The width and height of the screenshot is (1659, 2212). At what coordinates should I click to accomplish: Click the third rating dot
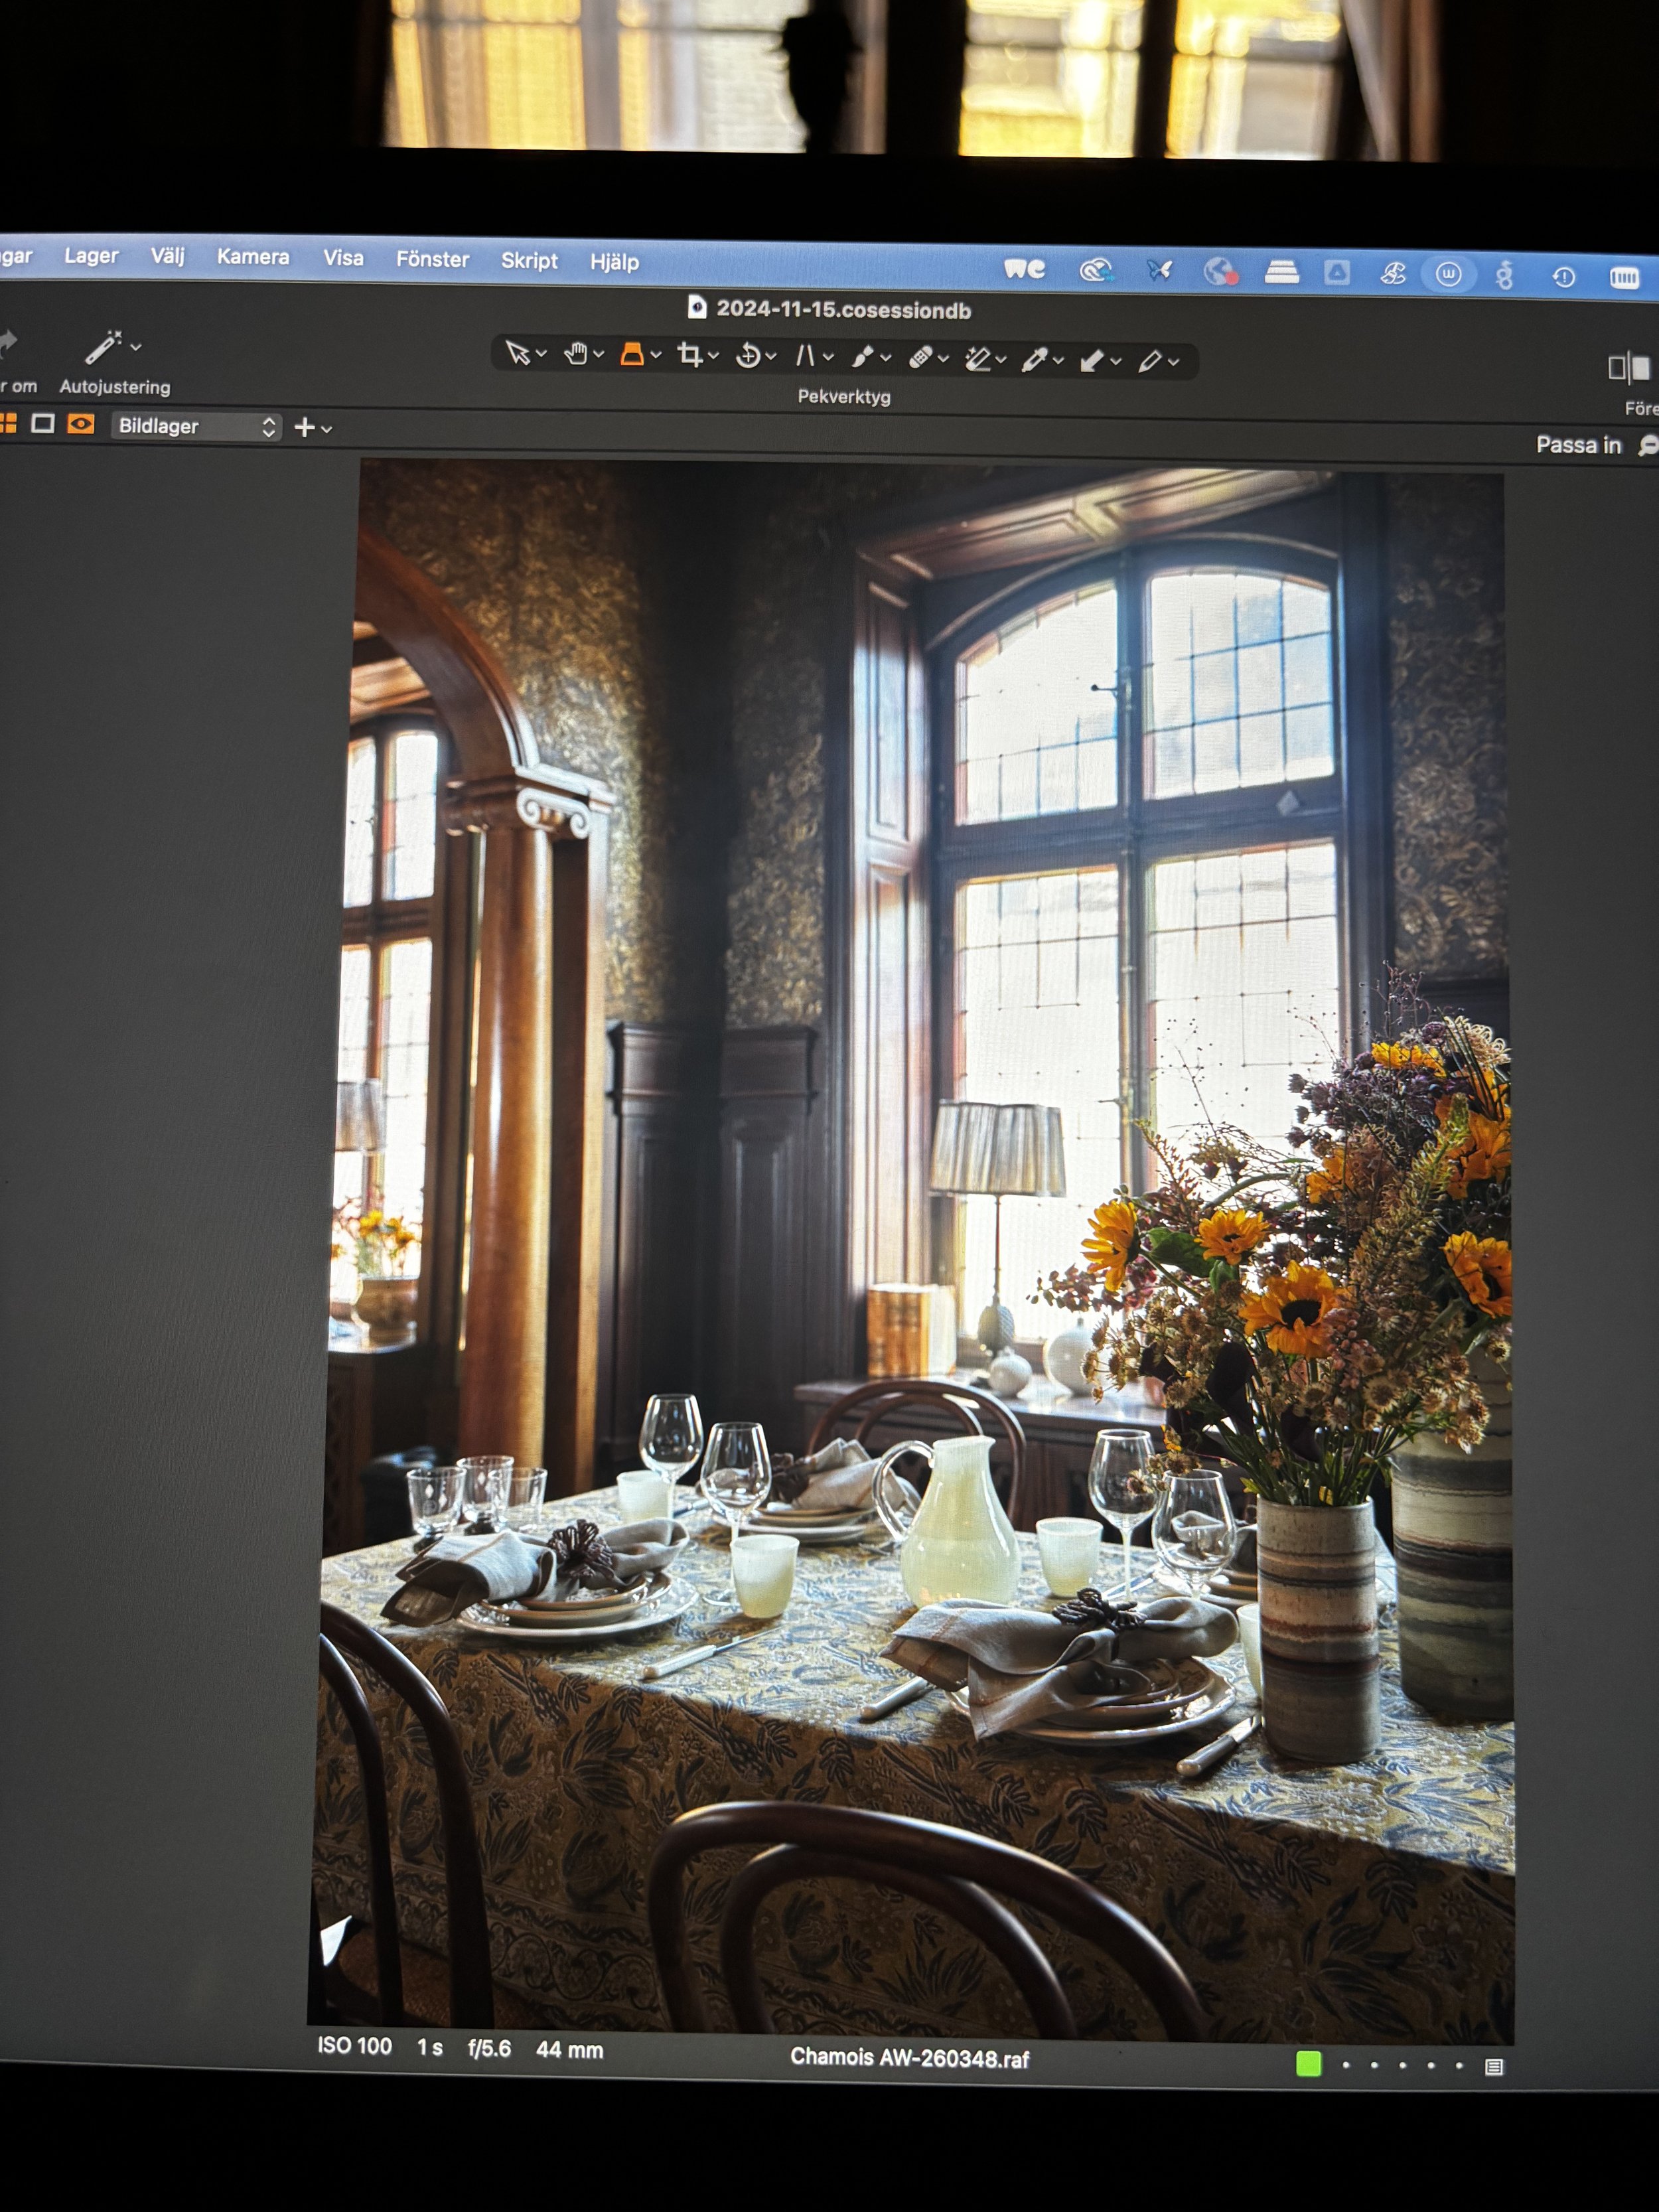coord(1402,2065)
